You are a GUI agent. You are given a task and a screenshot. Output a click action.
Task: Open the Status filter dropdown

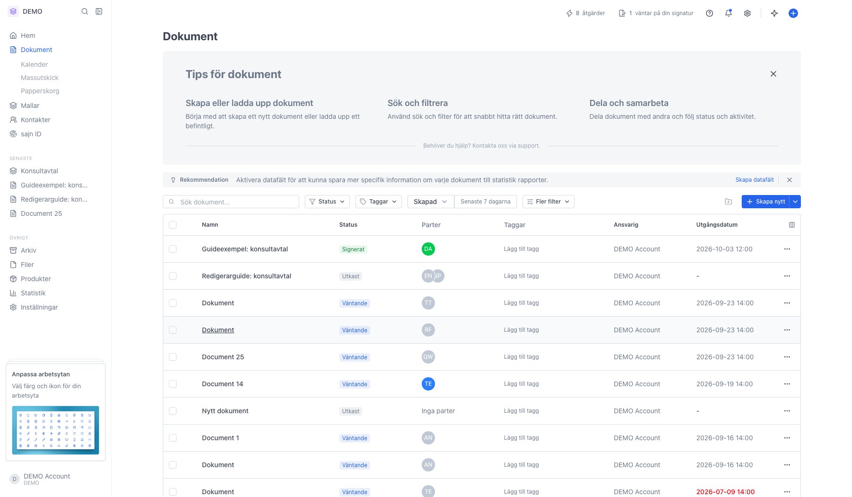[x=327, y=202]
